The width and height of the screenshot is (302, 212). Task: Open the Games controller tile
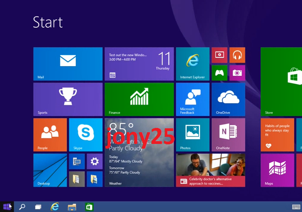(x=219, y=73)
